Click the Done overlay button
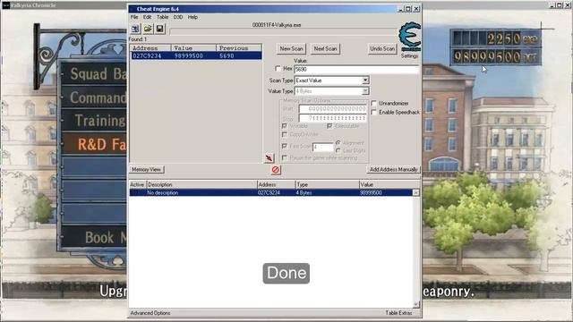The width and height of the screenshot is (573, 322). [286, 273]
